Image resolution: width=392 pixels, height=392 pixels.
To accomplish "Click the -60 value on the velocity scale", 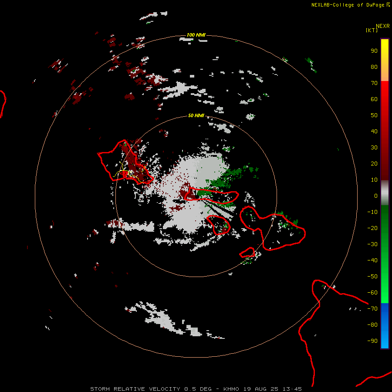I will click(x=372, y=293).
